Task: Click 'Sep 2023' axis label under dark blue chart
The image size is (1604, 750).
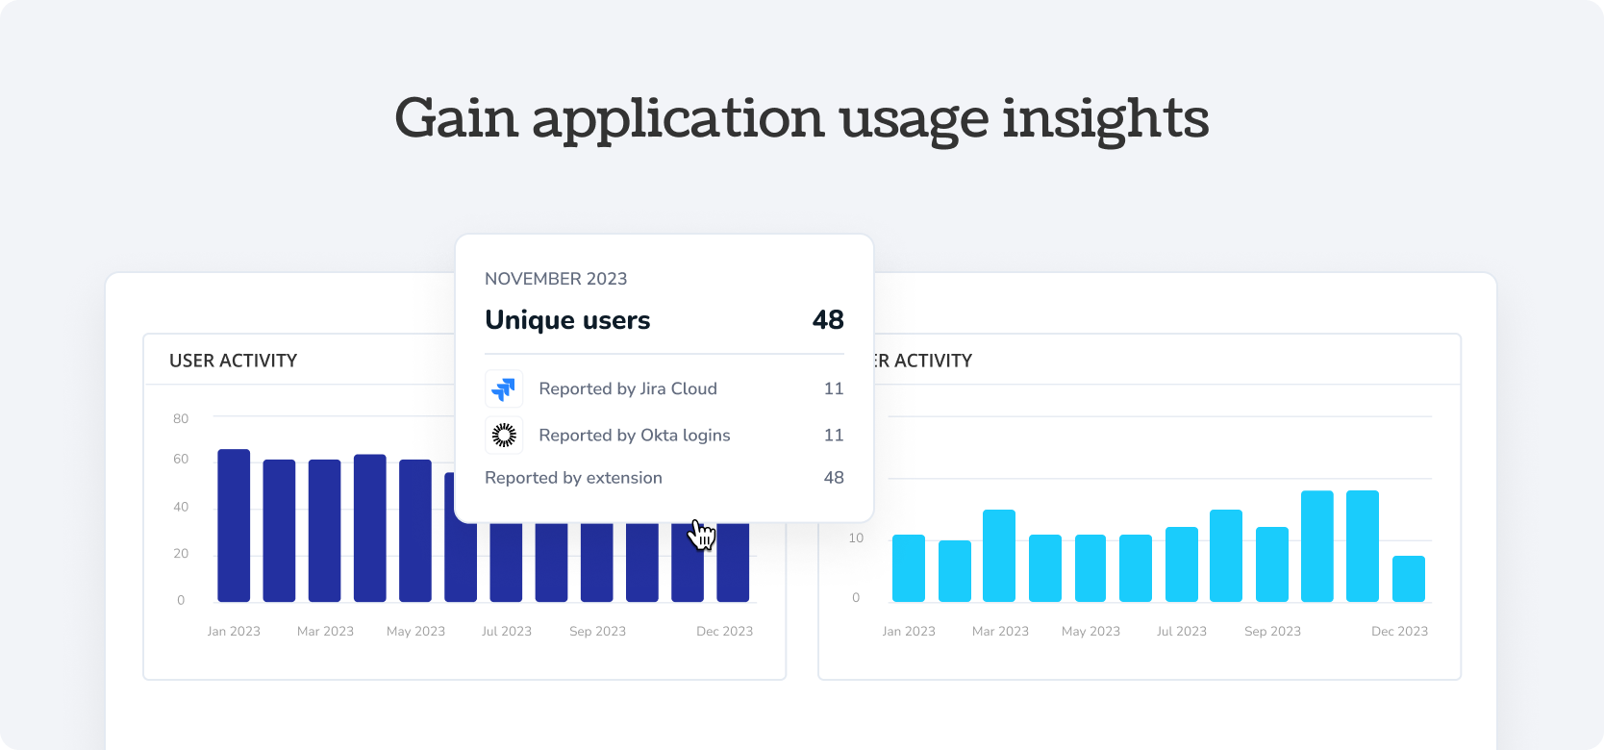Action: [597, 632]
